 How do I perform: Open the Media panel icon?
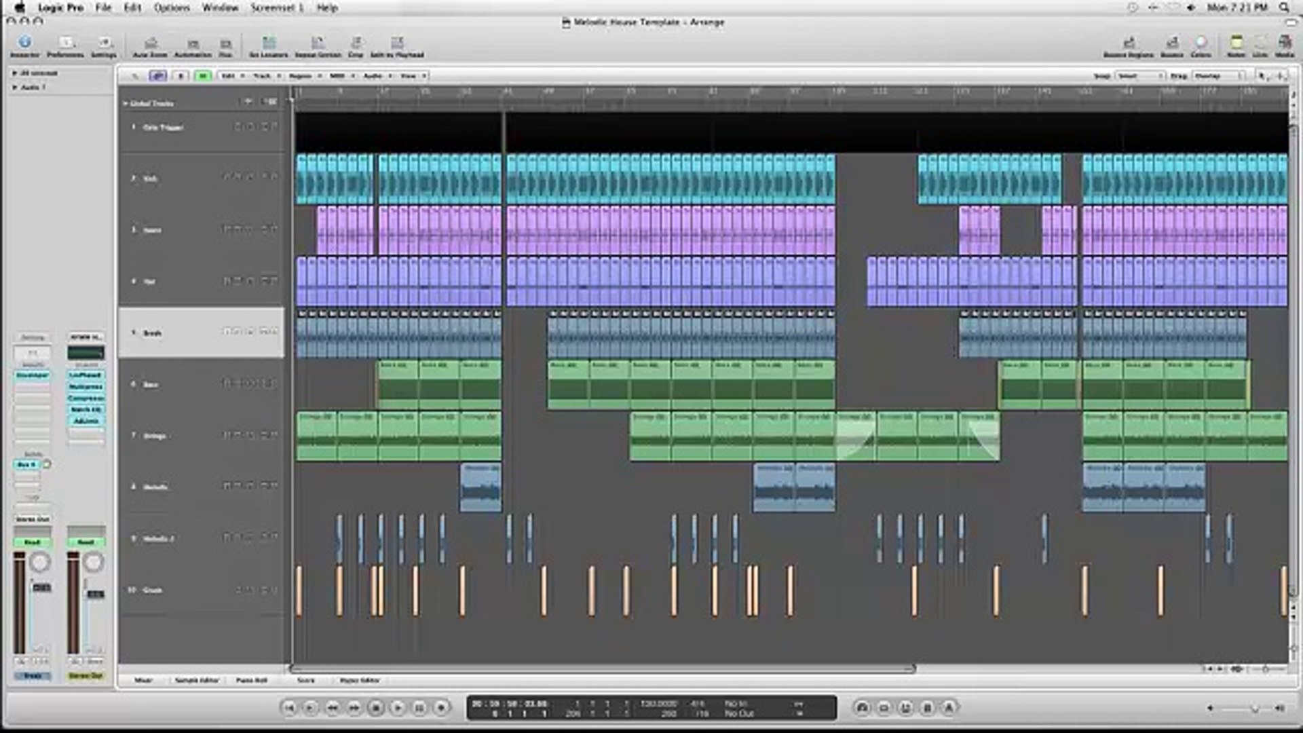click(1284, 45)
